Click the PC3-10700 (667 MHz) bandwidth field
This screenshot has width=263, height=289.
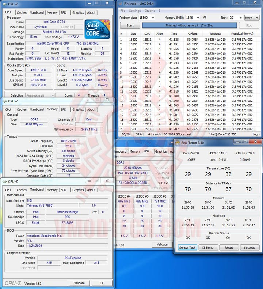(x=133, y=173)
